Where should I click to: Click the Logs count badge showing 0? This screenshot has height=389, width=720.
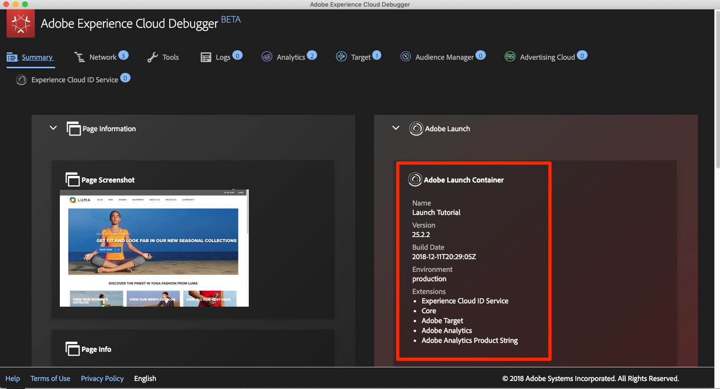pos(237,56)
